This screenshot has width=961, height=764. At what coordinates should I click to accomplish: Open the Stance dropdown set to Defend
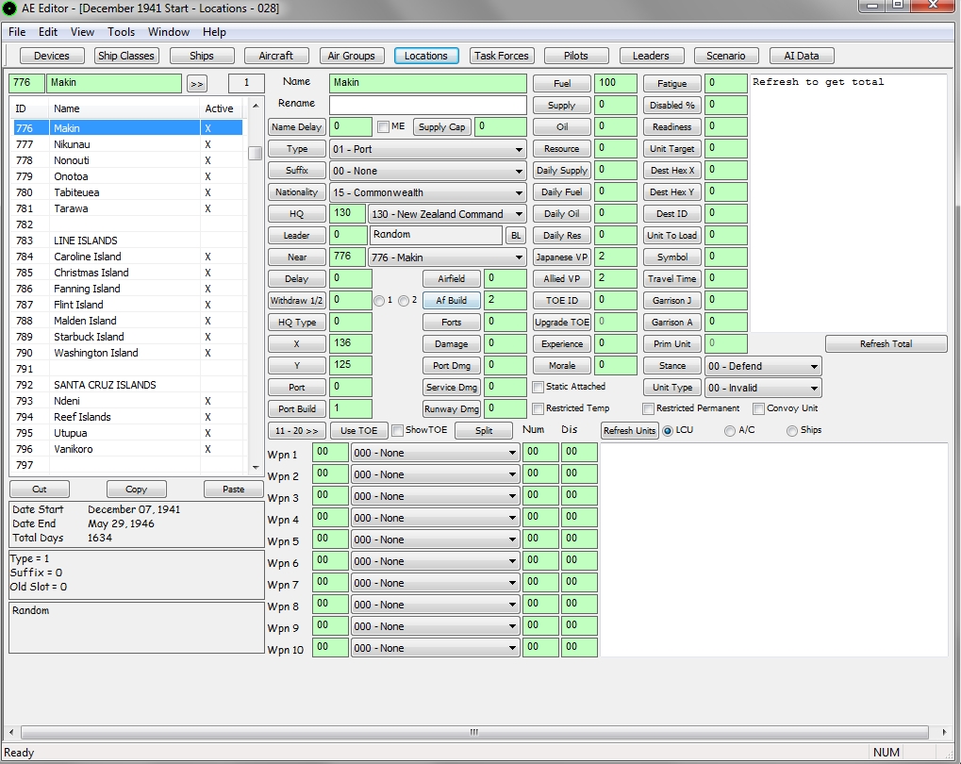[x=763, y=365]
